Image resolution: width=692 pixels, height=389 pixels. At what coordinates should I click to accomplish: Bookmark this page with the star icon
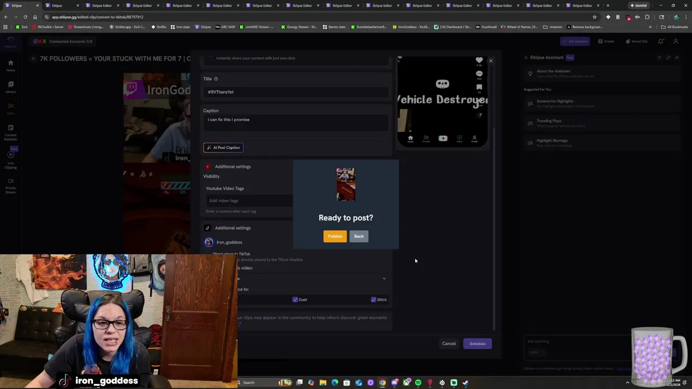click(595, 17)
